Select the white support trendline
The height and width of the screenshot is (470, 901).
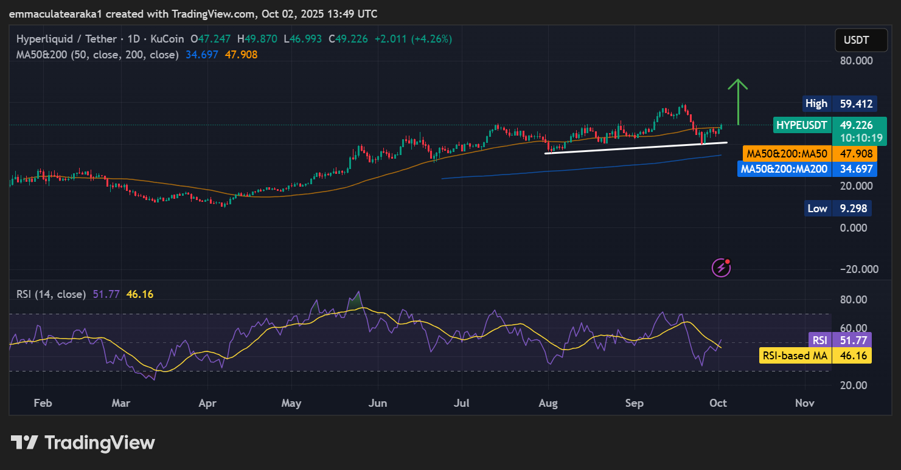[x=635, y=148]
